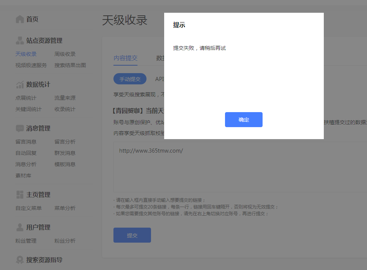
Task: Click the blue 提交 button
Action: coord(132,235)
